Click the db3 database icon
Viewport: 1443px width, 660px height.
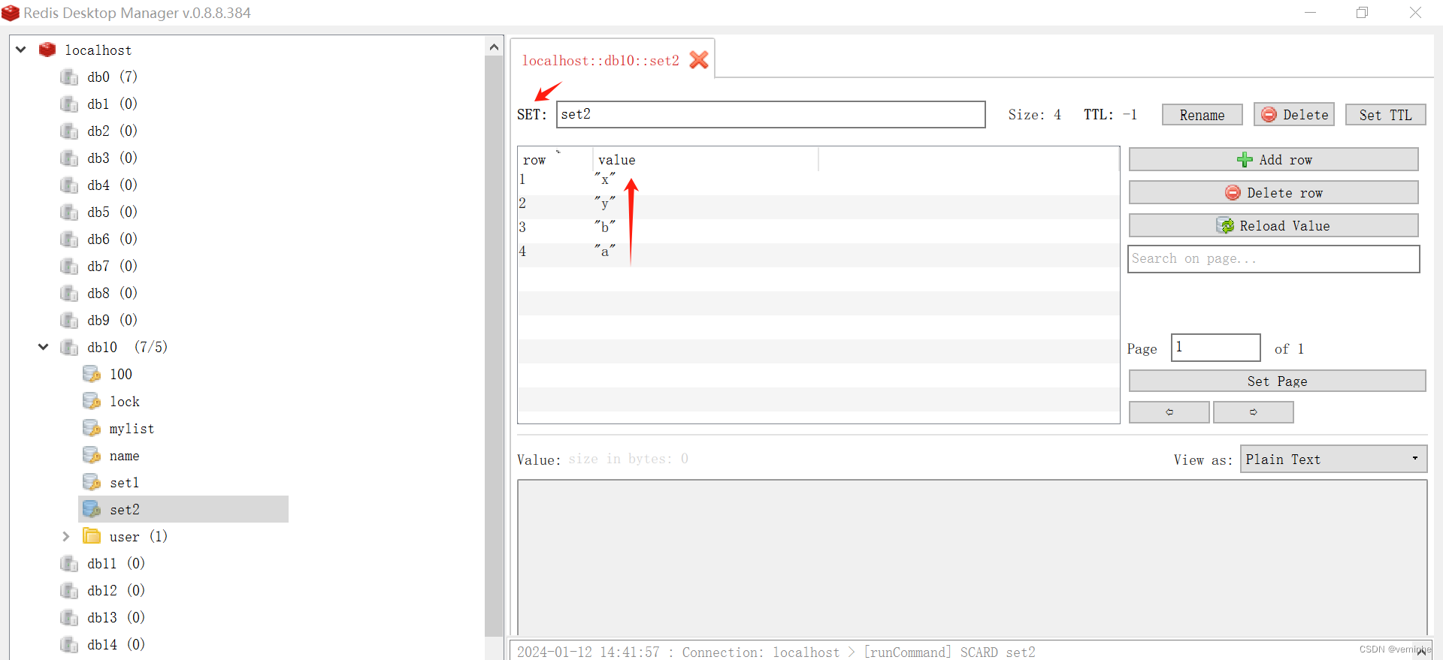click(x=69, y=158)
